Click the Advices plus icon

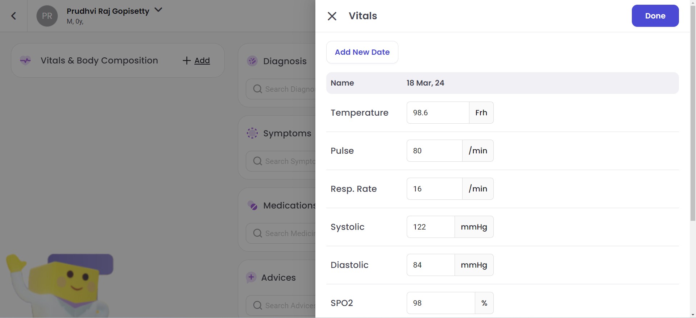[251, 277]
